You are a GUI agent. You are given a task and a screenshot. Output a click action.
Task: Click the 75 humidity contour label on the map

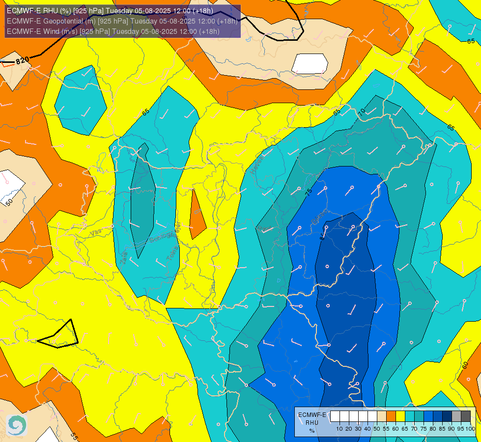309,193
